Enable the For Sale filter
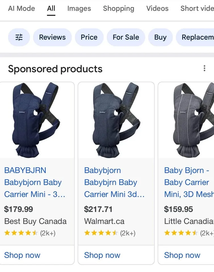 pos(126,37)
